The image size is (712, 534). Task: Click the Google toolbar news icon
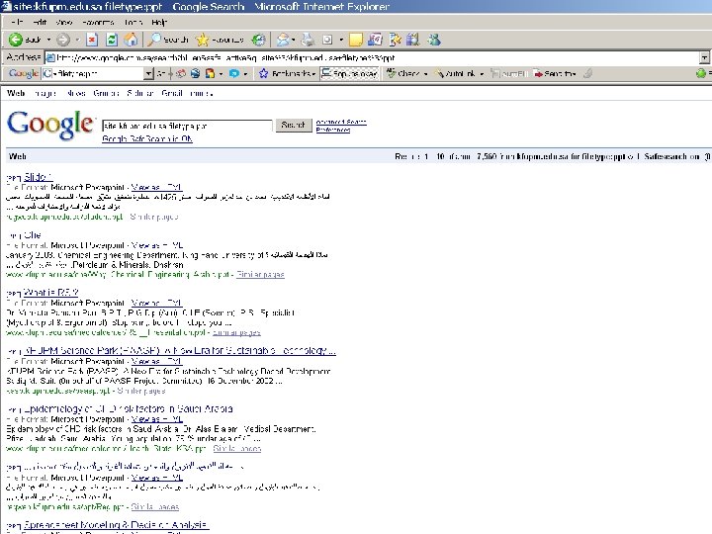[181, 73]
